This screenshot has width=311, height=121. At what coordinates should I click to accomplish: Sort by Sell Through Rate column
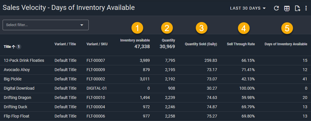coord(241,44)
